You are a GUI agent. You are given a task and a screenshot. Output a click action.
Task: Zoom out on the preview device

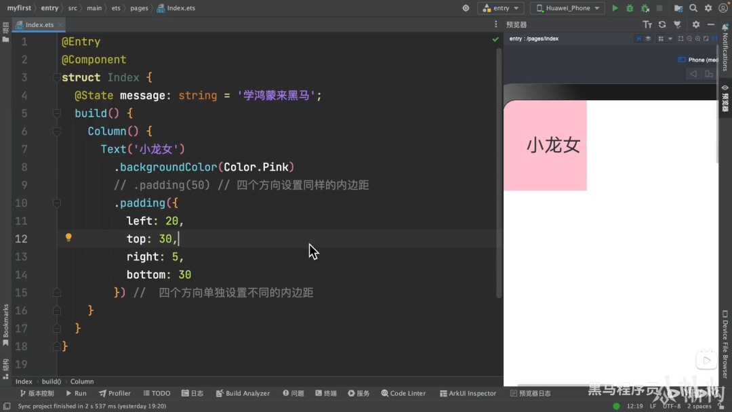click(x=689, y=39)
